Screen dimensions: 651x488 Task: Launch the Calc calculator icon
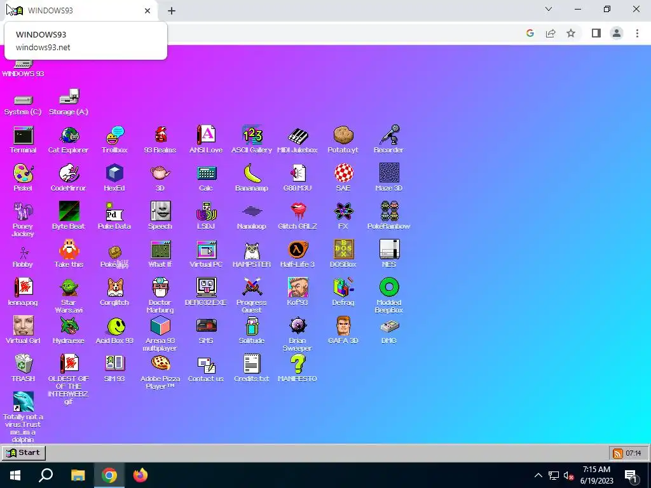tap(206, 173)
